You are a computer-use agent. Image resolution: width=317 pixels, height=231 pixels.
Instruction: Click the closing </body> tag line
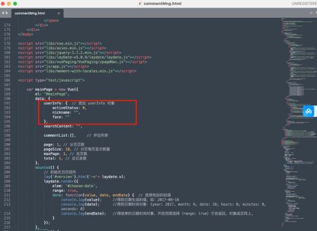[x=25, y=34]
